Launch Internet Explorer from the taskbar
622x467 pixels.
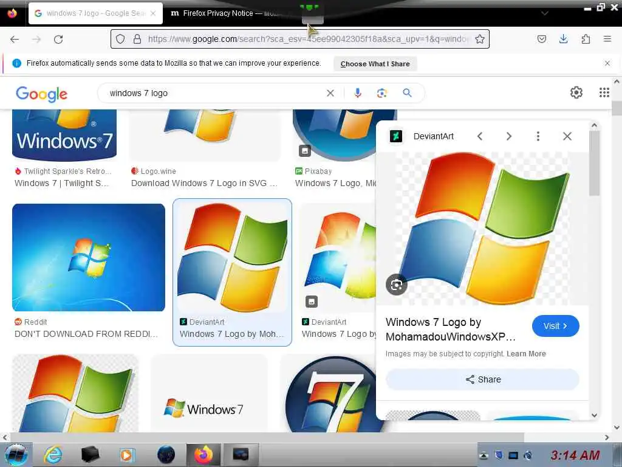(53, 454)
